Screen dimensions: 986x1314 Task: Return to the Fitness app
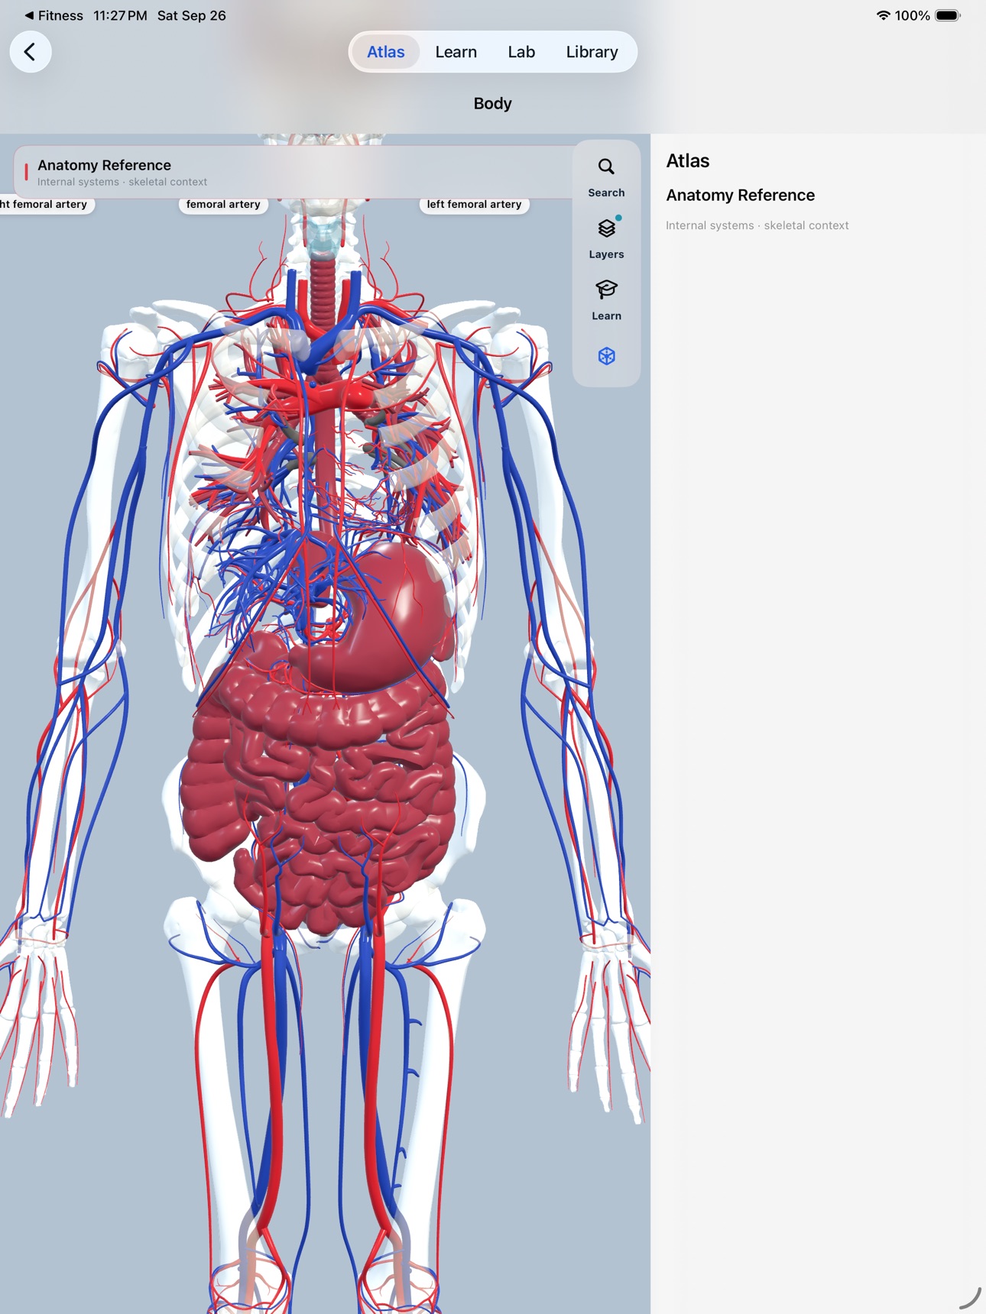tap(54, 15)
